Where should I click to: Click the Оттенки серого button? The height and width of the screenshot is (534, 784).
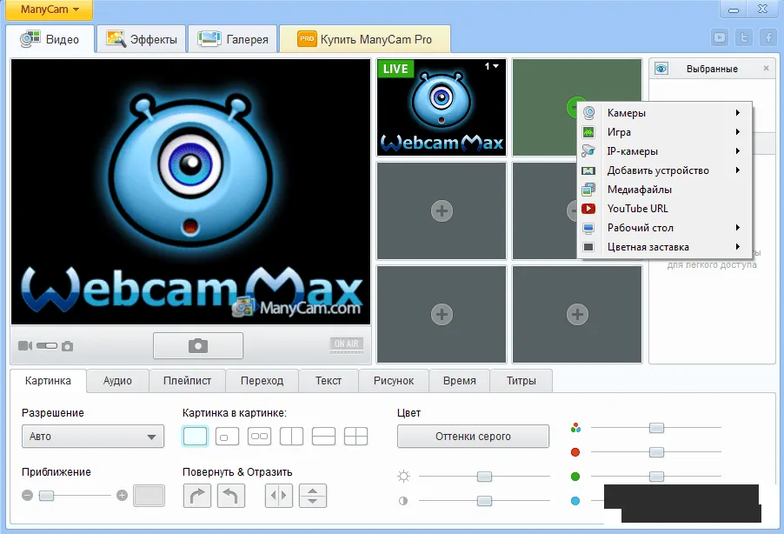(x=473, y=437)
